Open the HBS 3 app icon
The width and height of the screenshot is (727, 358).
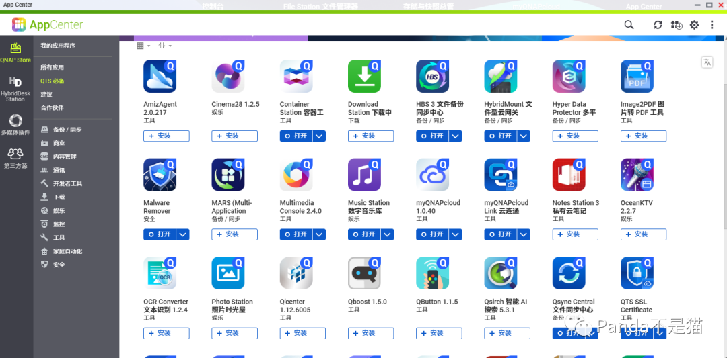coord(433,77)
